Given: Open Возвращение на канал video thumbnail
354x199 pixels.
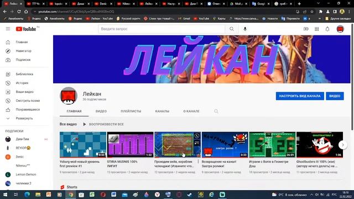Looking at the screenshot, I should [225, 145].
